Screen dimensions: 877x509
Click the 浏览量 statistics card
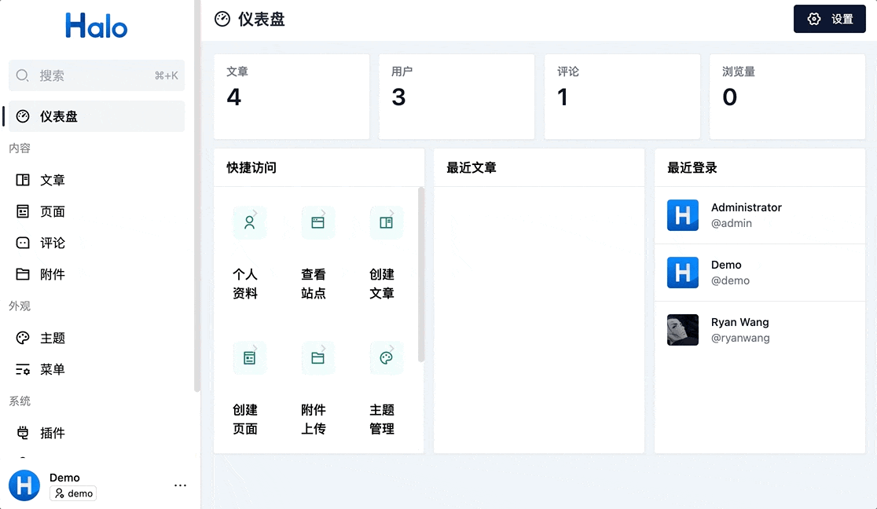787,97
